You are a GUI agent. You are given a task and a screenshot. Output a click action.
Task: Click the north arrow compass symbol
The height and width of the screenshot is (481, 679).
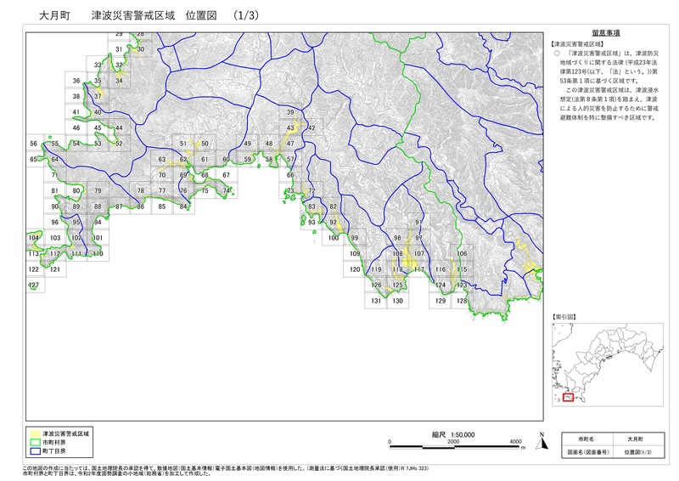(x=538, y=440)
